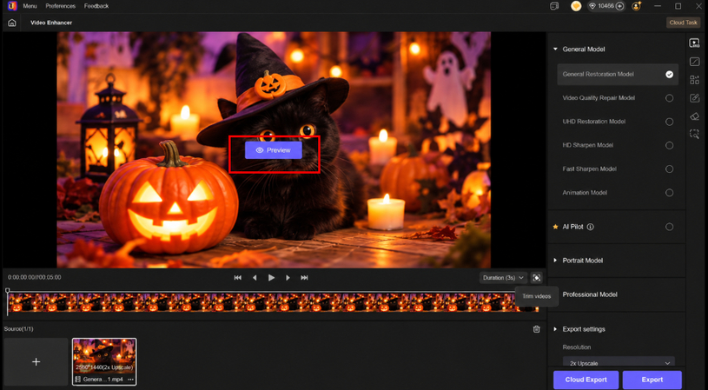Select the eraser tool in sidebar

point(694,116)
